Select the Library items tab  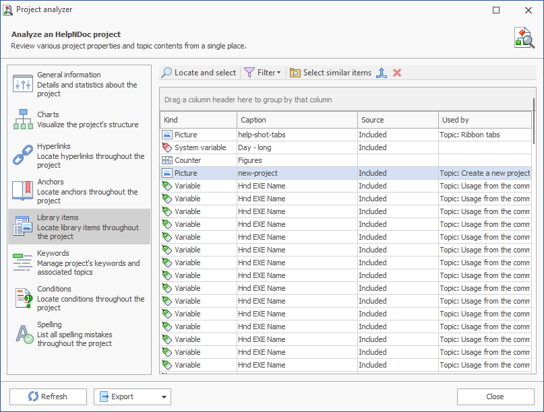[79, 227]
